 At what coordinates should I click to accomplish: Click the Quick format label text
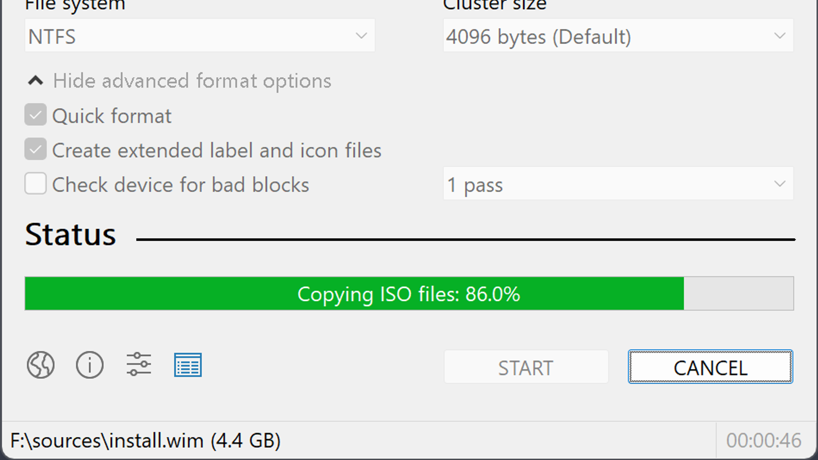(111, 117)
